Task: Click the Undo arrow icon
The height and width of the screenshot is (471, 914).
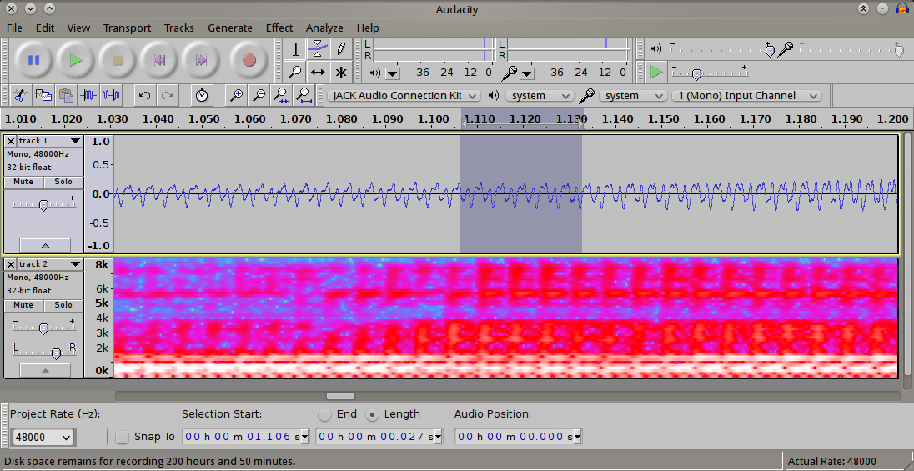Action: click(145, 95)
